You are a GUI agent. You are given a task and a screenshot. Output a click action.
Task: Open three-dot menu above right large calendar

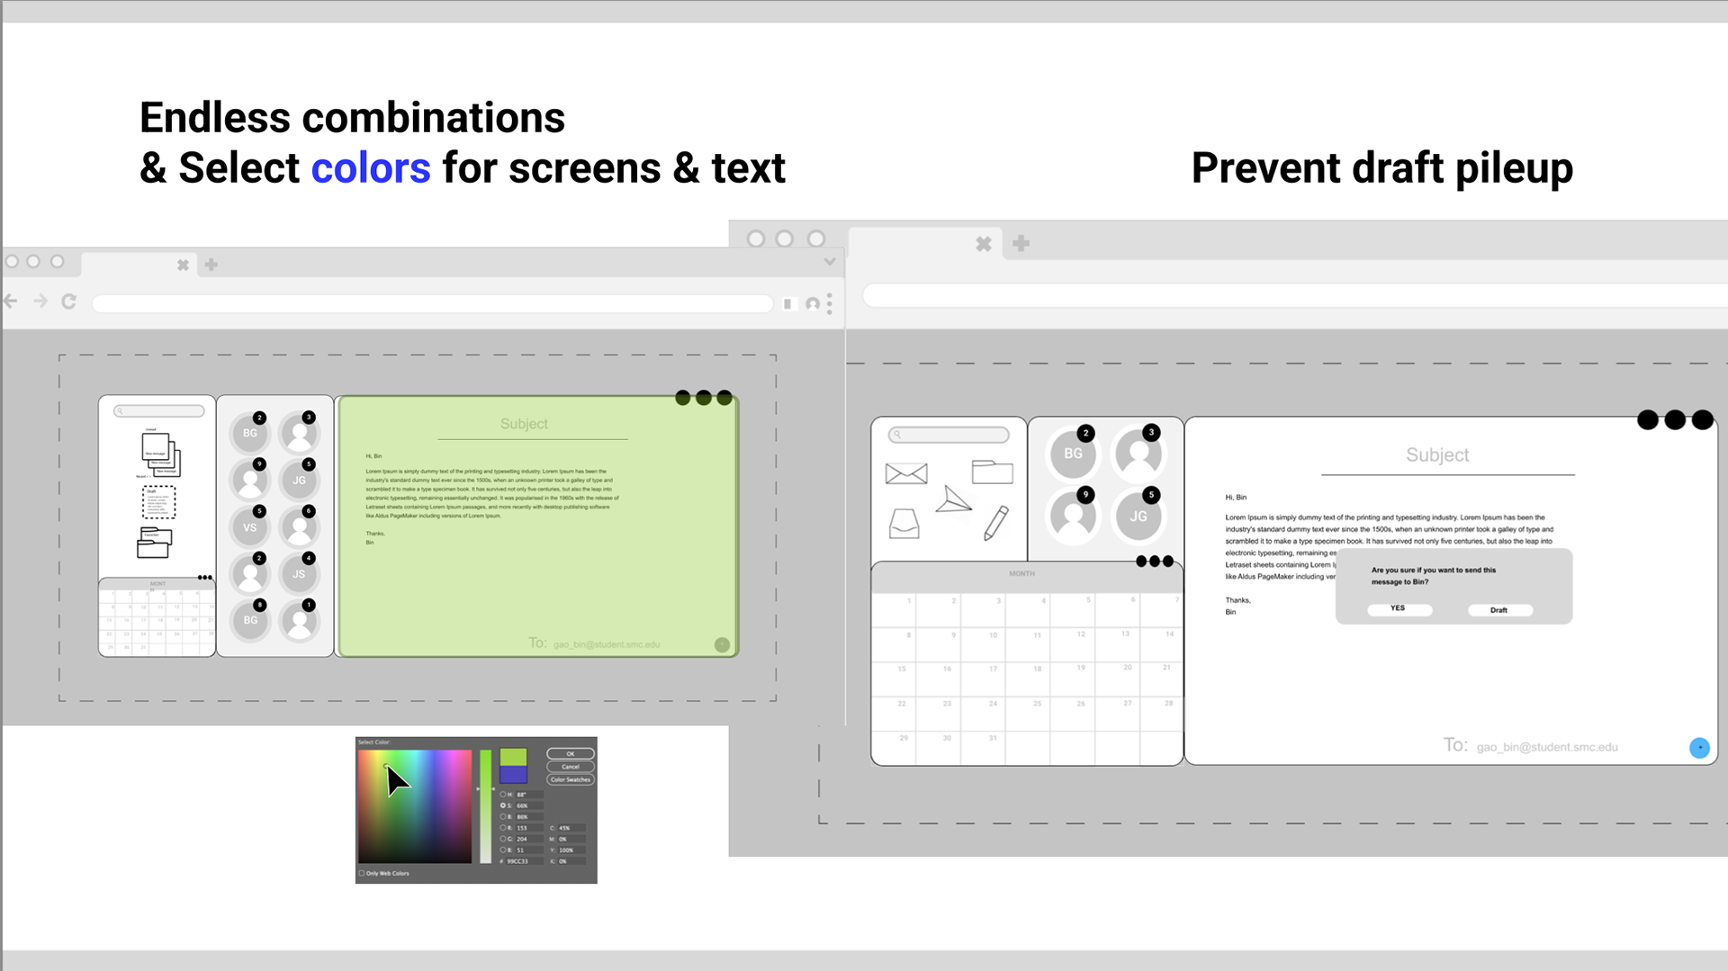[1155, 562]
